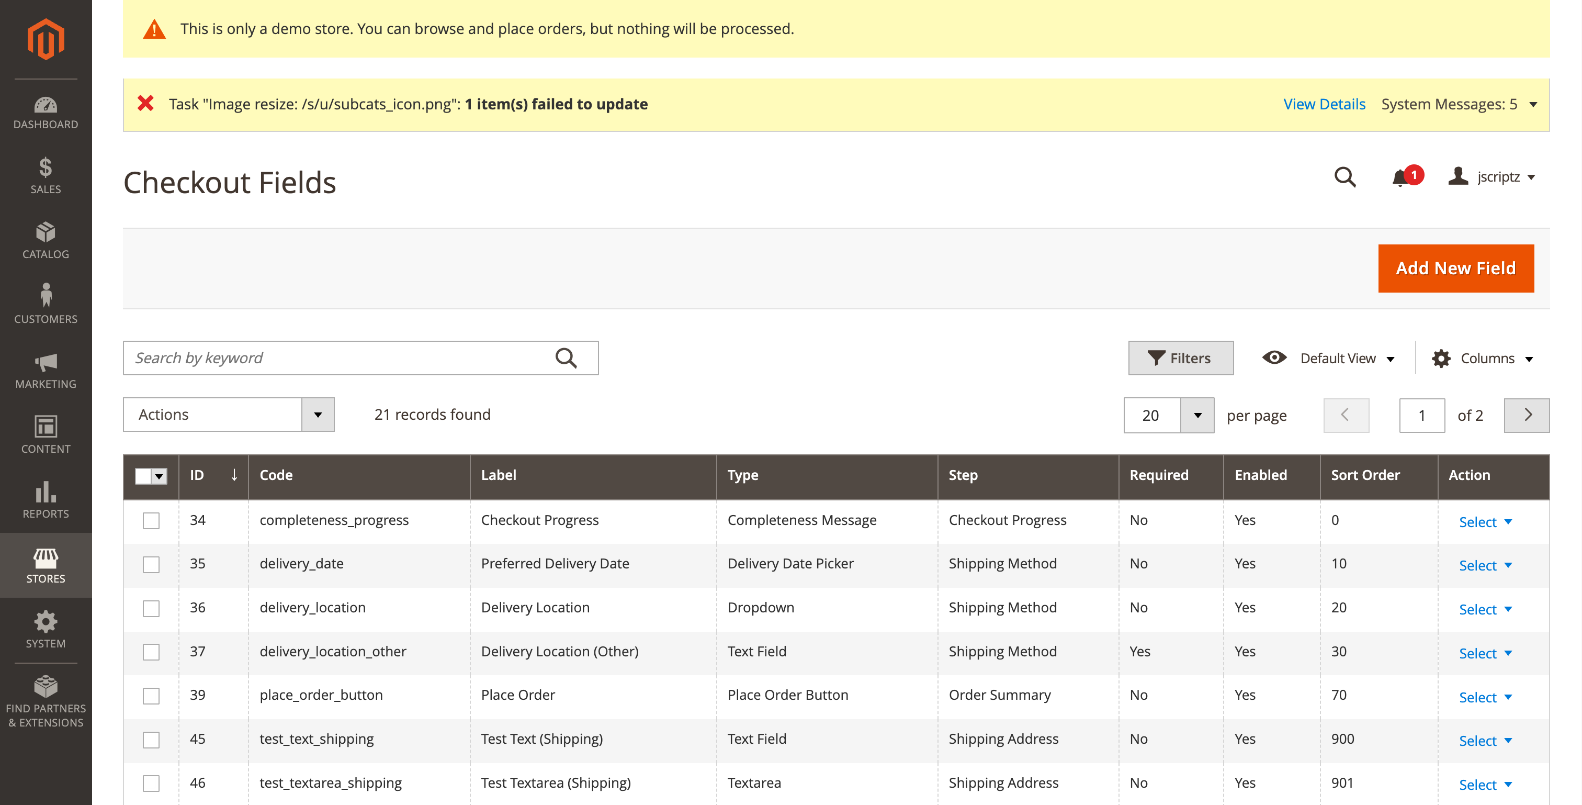Open notifications bell with badge
The width and height of the screenshot is (1582, 805).
1400,177
